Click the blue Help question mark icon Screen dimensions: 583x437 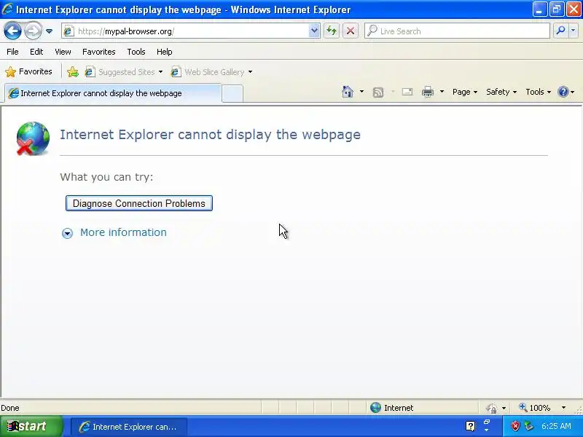point(563,92)
